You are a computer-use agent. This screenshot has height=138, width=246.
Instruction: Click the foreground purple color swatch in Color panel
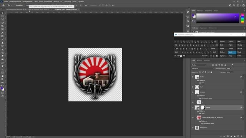tap(193, 15)
